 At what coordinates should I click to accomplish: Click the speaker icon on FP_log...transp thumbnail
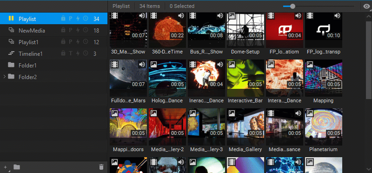[x=337, y=16]
